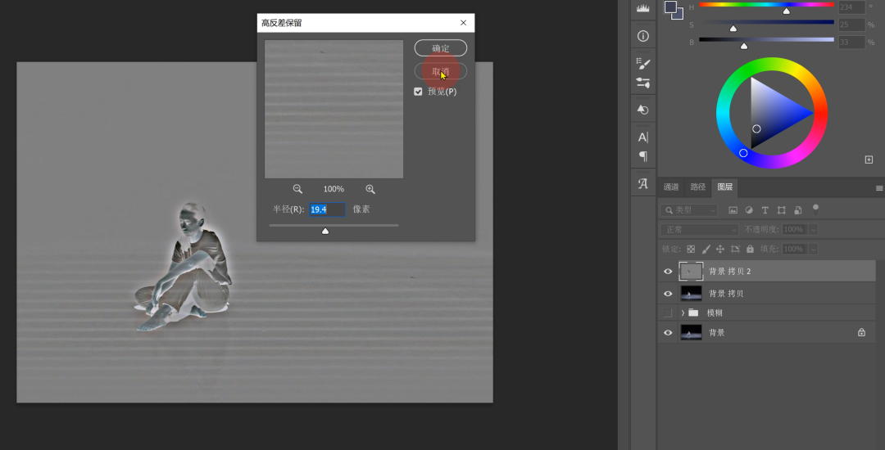Viewport: 885px width, 450px height.
Task: Click the 不透明度 value field
Action: pyautogui.click(x=795, y=230)
